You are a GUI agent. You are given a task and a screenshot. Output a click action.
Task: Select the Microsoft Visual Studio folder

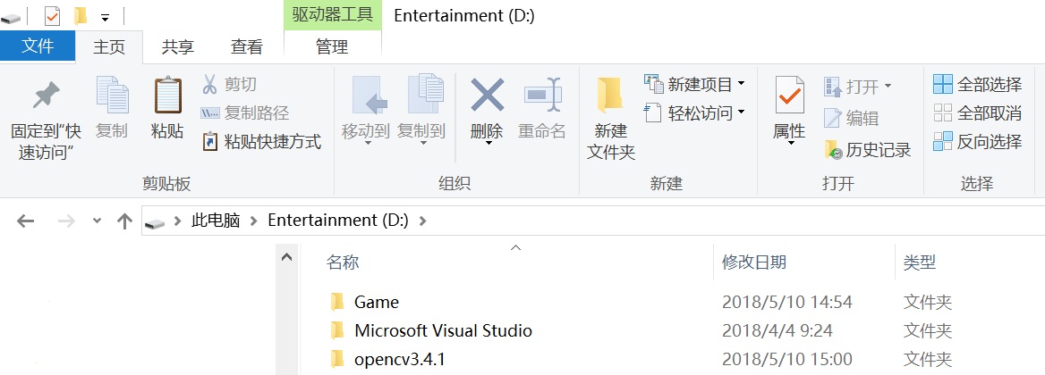pos(431,331)
